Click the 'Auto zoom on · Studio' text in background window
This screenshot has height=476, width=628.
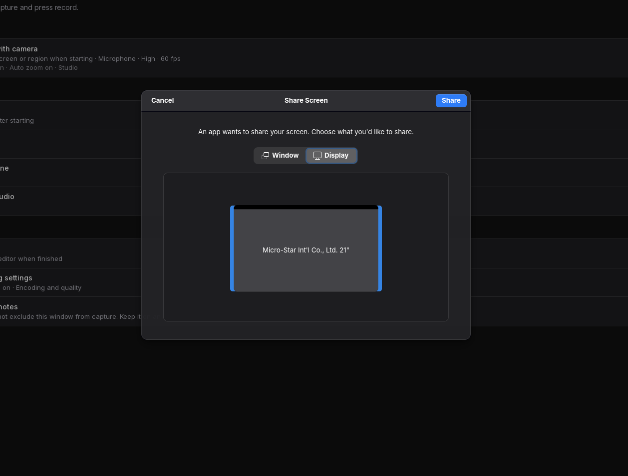tap(43, 68)
